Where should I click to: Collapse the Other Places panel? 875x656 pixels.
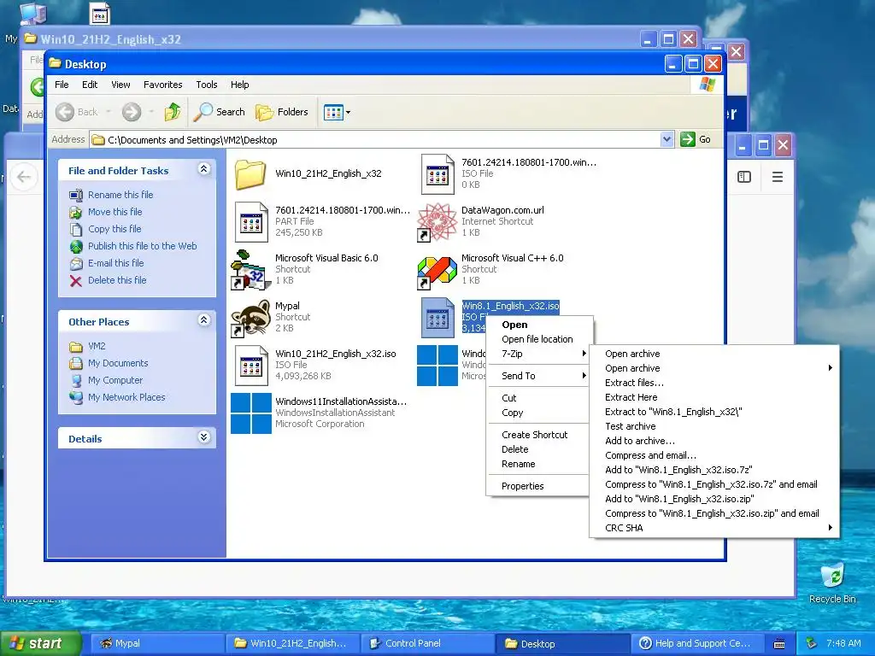203,320
